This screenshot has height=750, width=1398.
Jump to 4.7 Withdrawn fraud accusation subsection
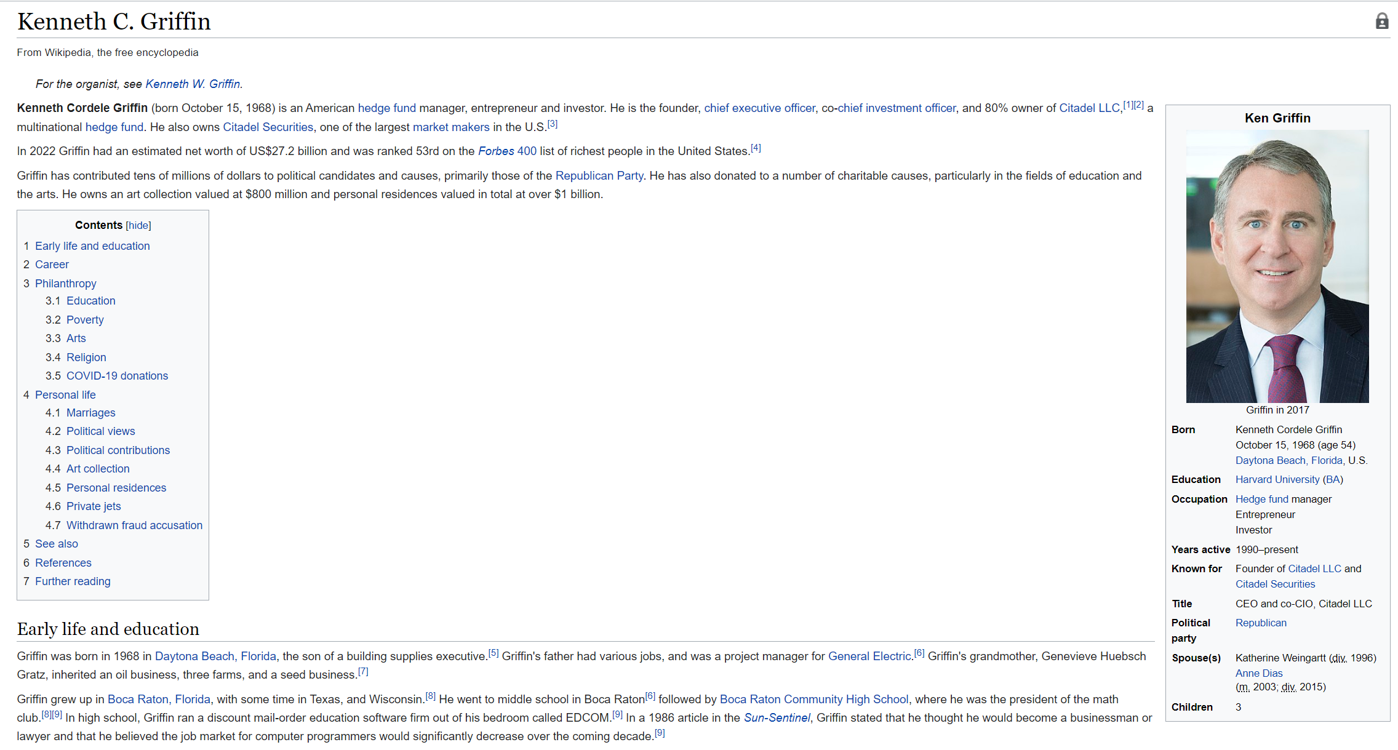click(x=134, y=525)
